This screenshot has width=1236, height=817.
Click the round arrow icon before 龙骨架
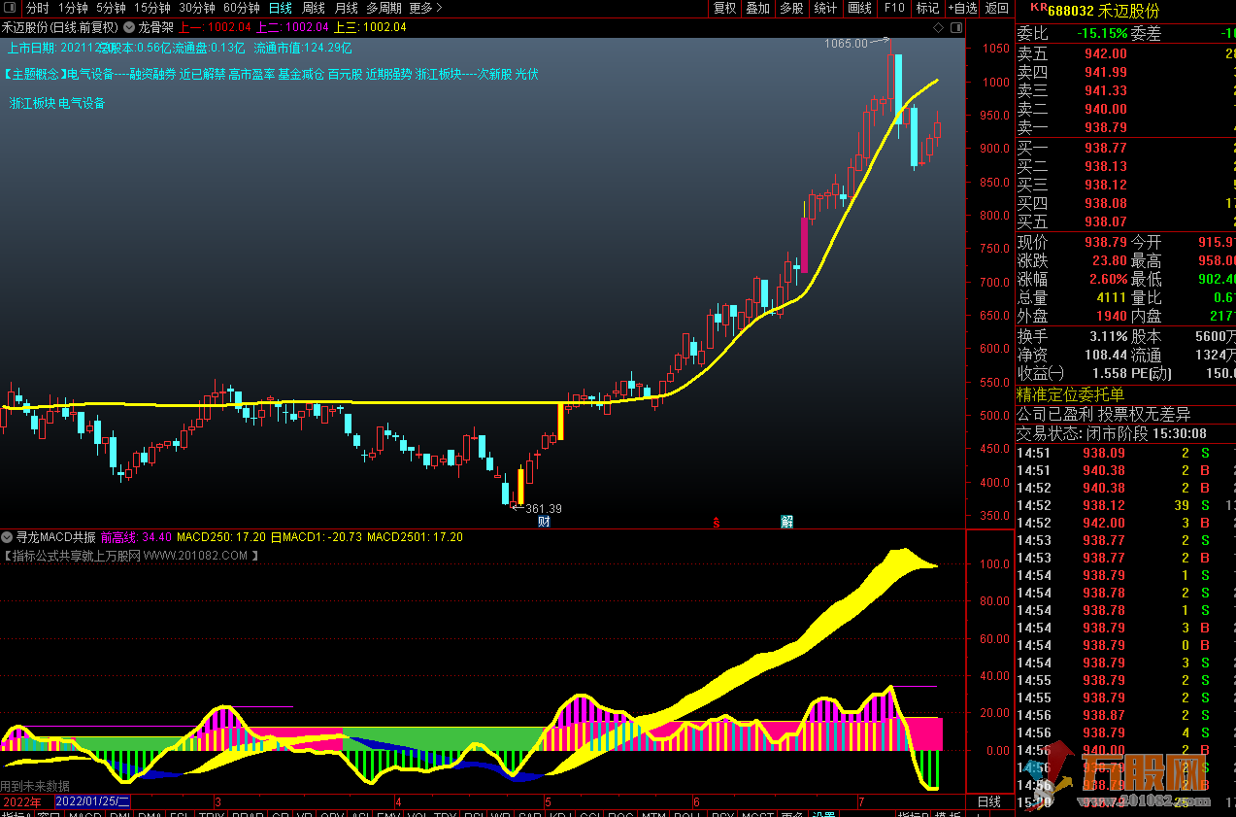coord(128,28)
